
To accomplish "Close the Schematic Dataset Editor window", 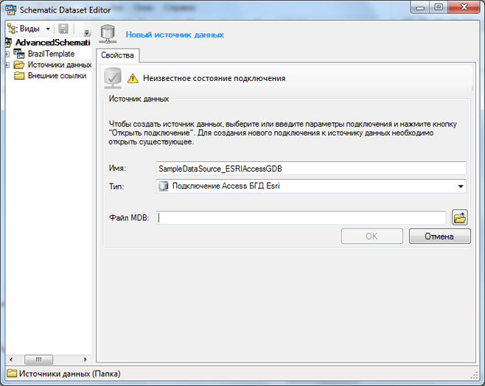I will tap(464, 7).
